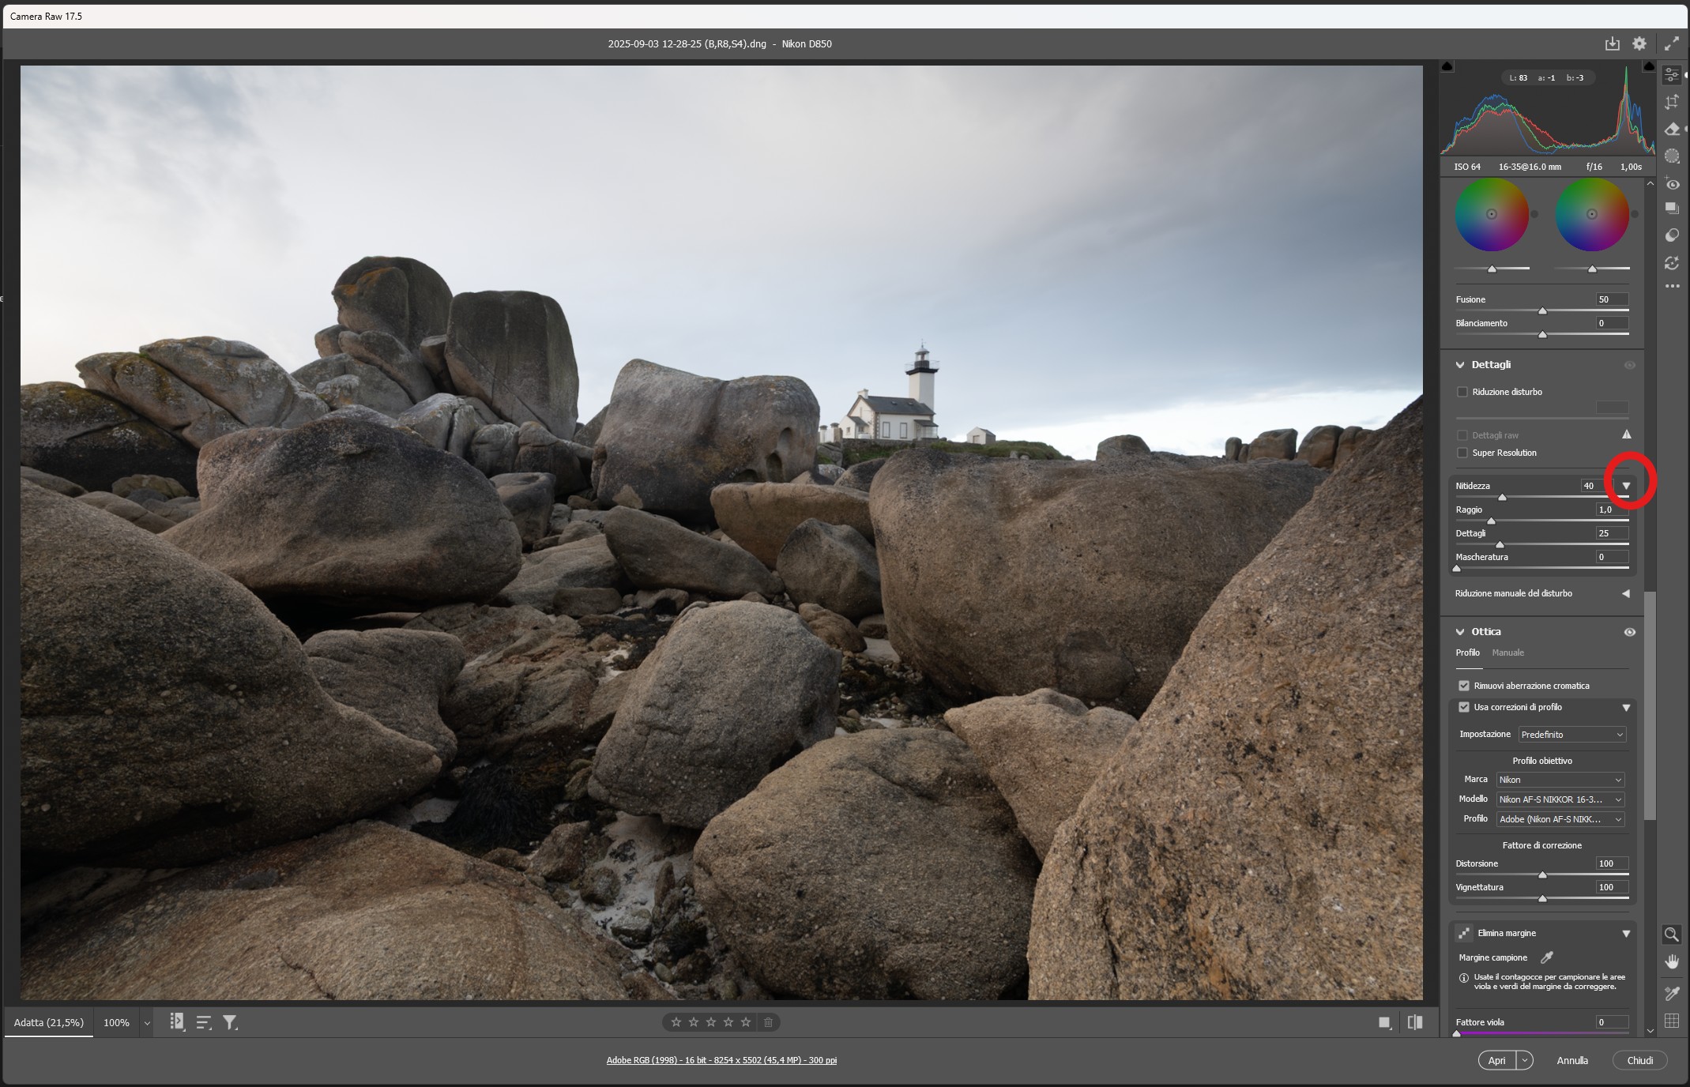Collapse the Dettagli section chevron
Viewport: 1690px width, 1087px height.
[x=1460, y=365]
